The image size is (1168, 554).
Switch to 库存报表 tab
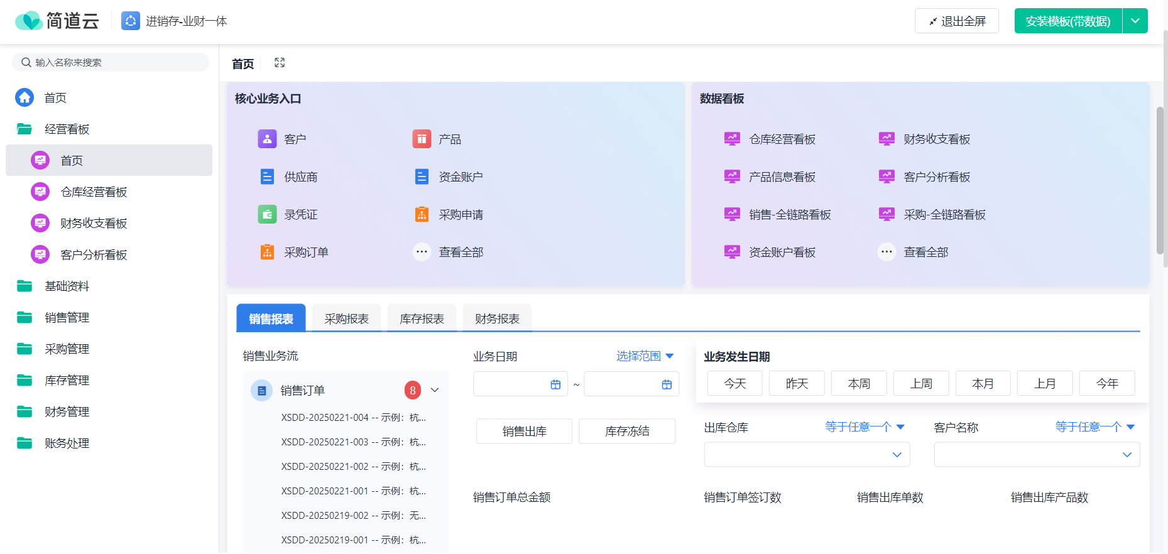coord(422,318)
